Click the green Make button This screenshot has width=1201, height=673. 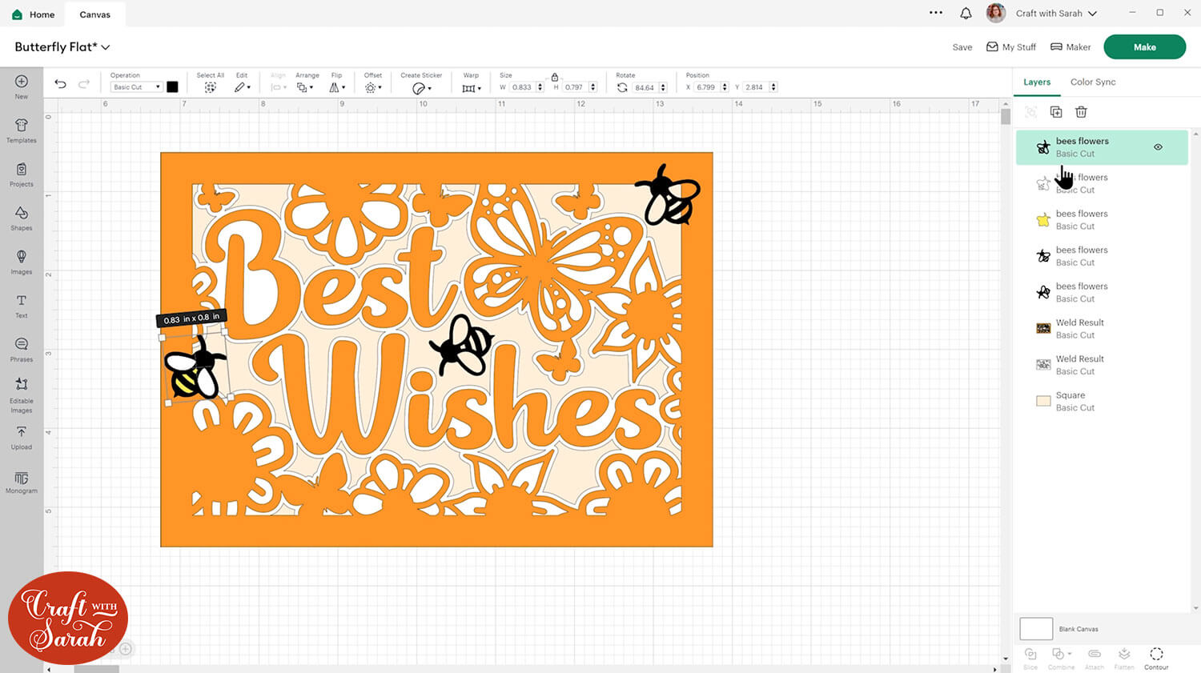point(1144,47)
